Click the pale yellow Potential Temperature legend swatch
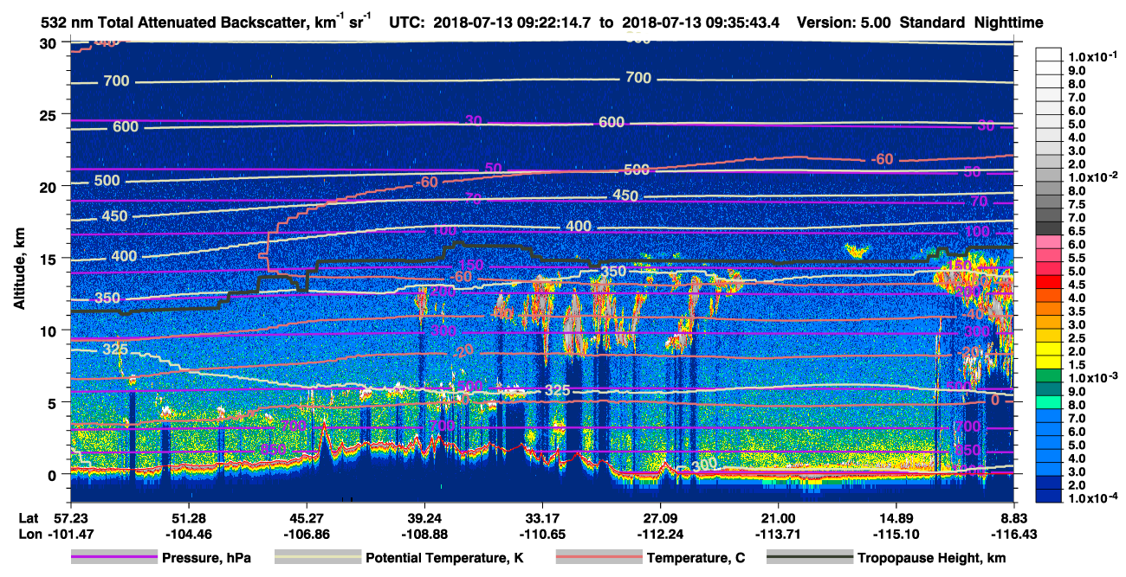Image resolution: width=1126 pixels, height=577 pixels. click(x=317, y=558)
